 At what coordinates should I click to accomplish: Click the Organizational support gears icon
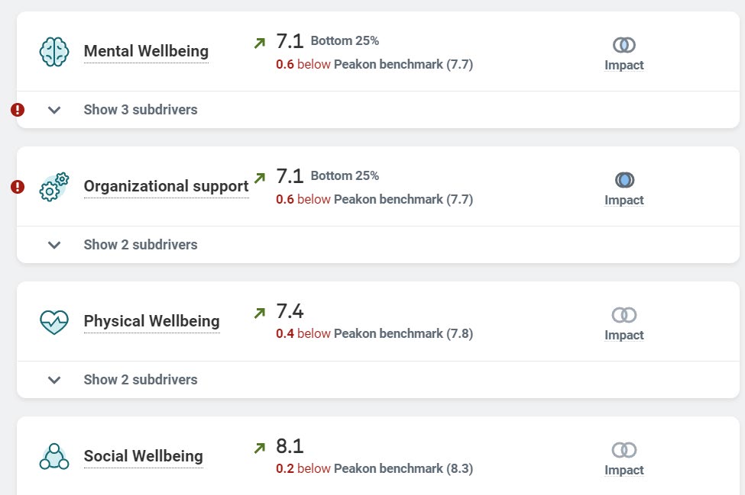53,187
